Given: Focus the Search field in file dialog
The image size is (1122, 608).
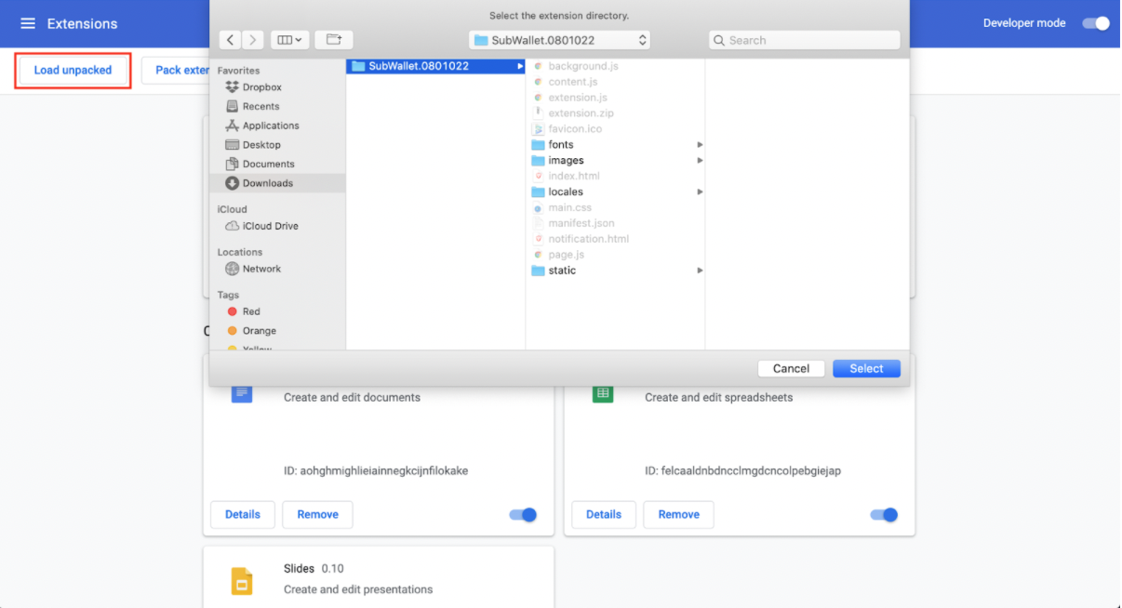Looking at the screenshot, I should click(805, 40).
